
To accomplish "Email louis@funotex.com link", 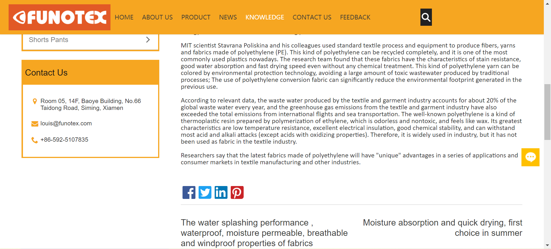I will point(66,123).
